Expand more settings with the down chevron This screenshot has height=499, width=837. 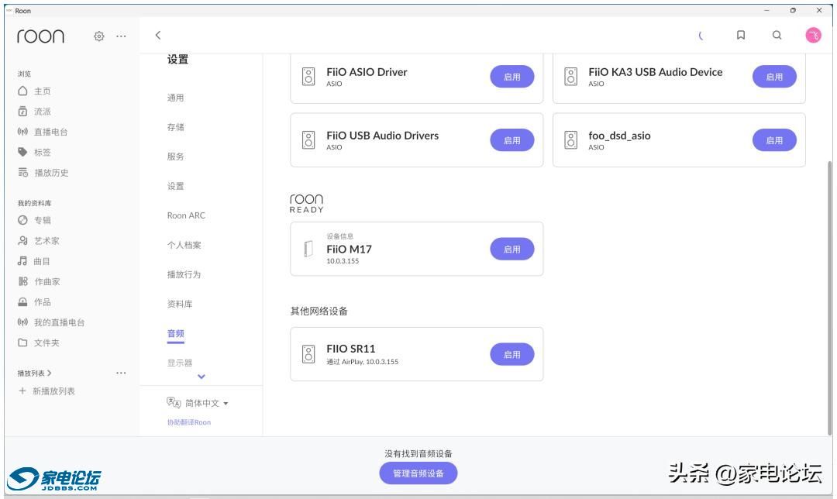click(201, 377)
